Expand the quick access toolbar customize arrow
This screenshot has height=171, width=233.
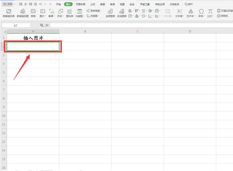(x=50, y=4)
